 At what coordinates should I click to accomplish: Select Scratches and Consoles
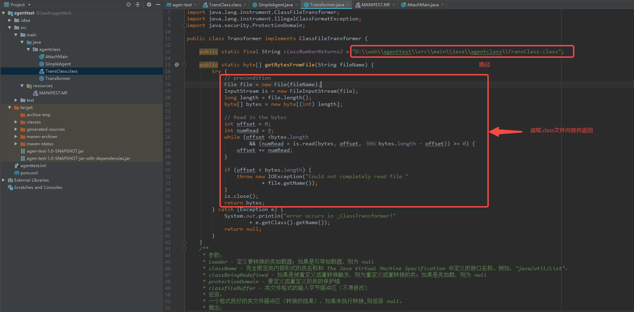click(38, 187)
